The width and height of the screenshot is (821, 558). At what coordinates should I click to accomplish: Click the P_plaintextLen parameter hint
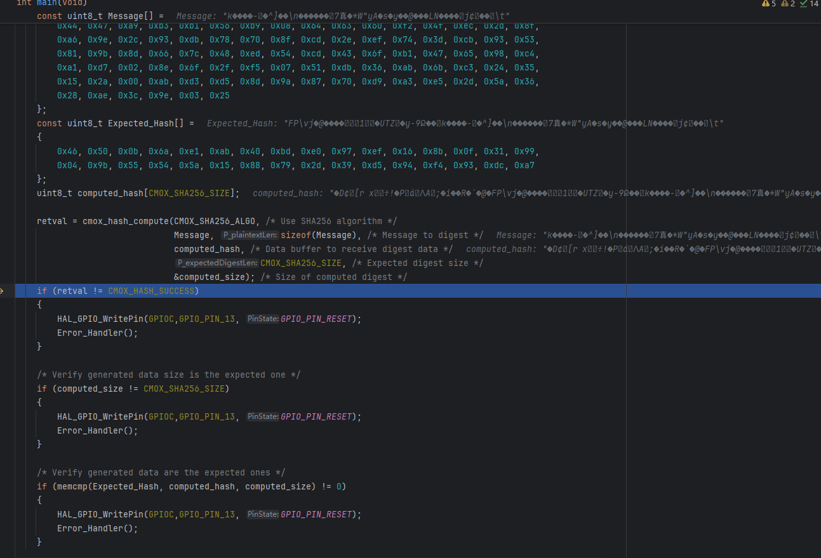[x=250, y=235]
